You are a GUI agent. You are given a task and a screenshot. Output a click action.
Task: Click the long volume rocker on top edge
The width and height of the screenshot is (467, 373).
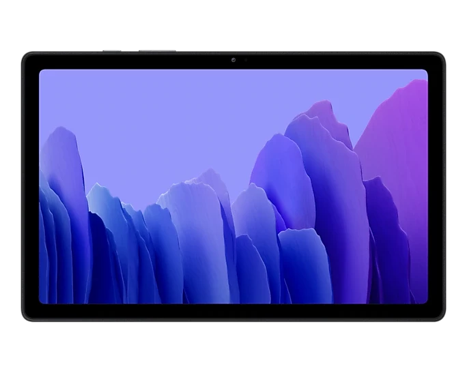click(157, 51)
